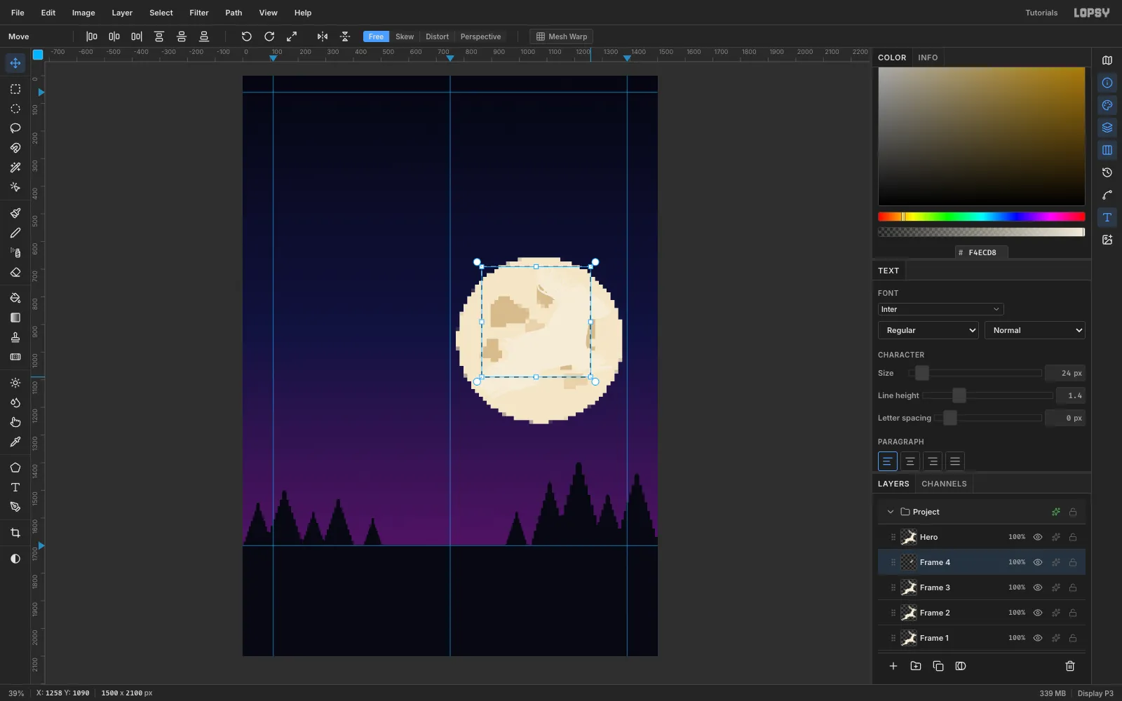Choose Skew transform mode
The width and height of the screenshot is (1122, 701).
click(405, 36)
